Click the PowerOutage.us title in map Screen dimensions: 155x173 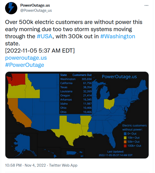119,77
